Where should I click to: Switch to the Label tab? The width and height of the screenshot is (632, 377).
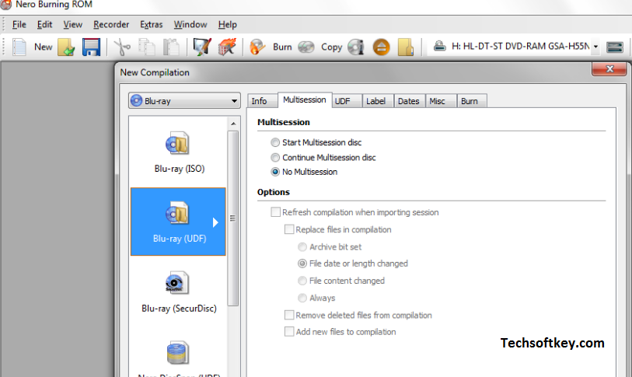tap(378, 101)
